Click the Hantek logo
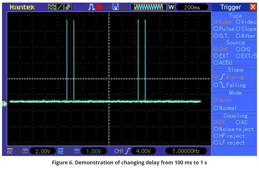This screenshot has height=169, width=259. [22, 7]
